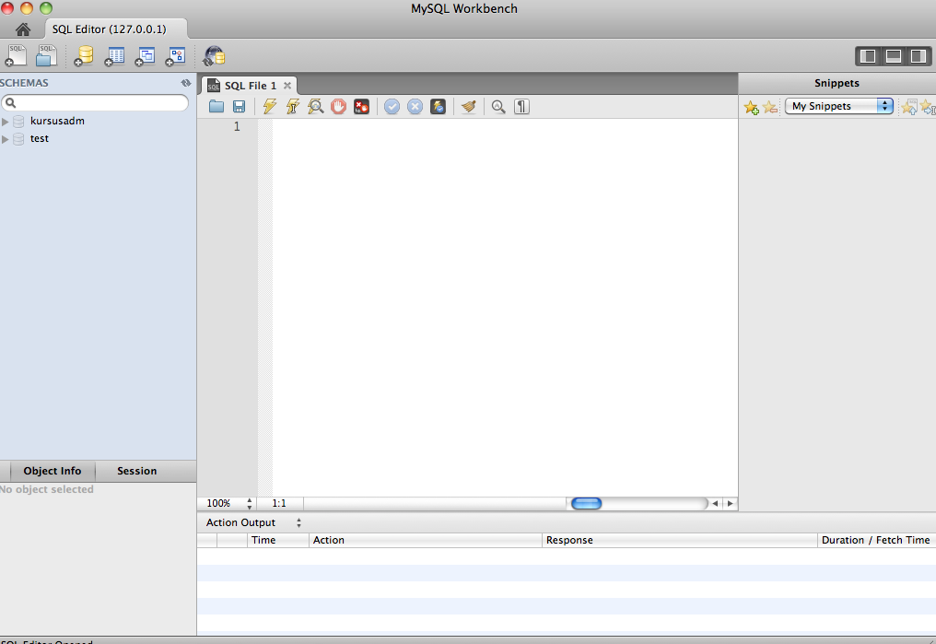The image size is (936, 644).
Task: Create a new SQL tab
Action: click(x=16, y=56)
